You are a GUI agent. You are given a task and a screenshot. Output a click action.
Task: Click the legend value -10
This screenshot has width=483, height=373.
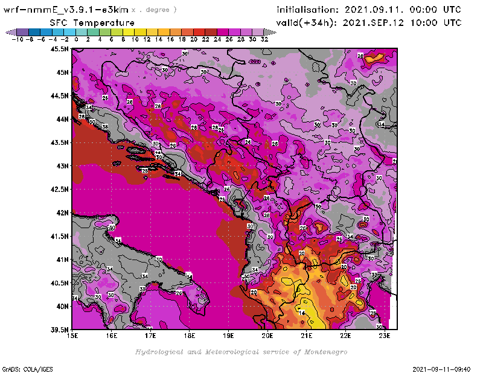18,39
